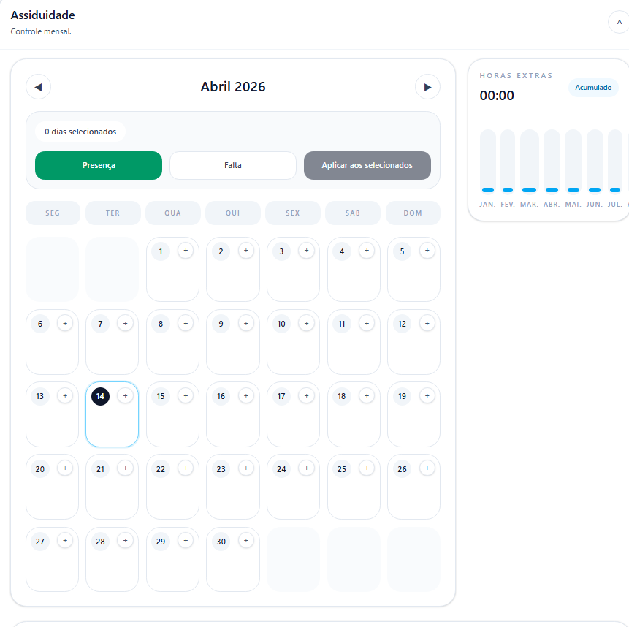
Task: Select the Falta absence option
Action: (233, 165)
